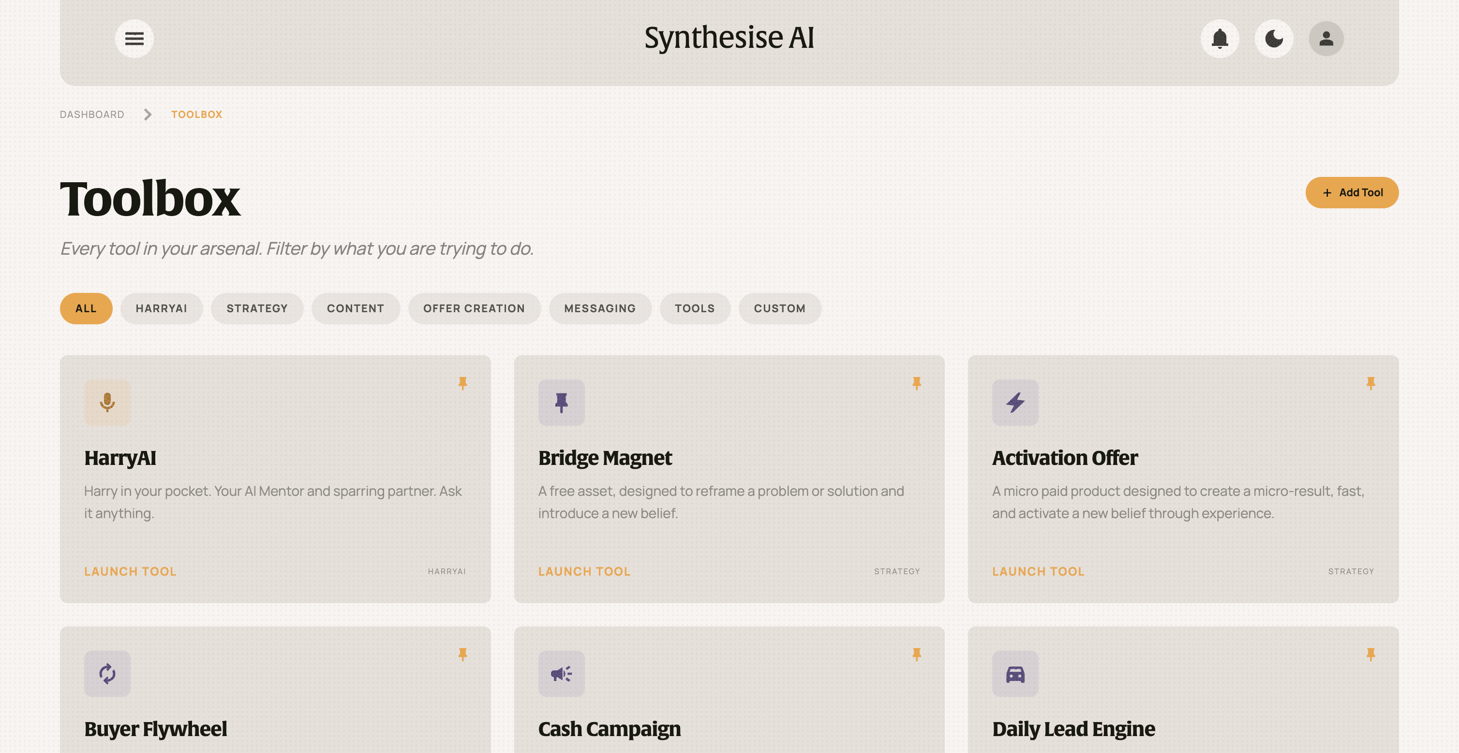Open the Bridge Magnet card title
This screenshot has height=753, width=1459.
pyautogui.click(x=605, y=458)
